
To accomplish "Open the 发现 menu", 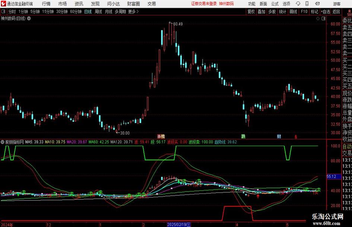I will [x=95, y=4].
